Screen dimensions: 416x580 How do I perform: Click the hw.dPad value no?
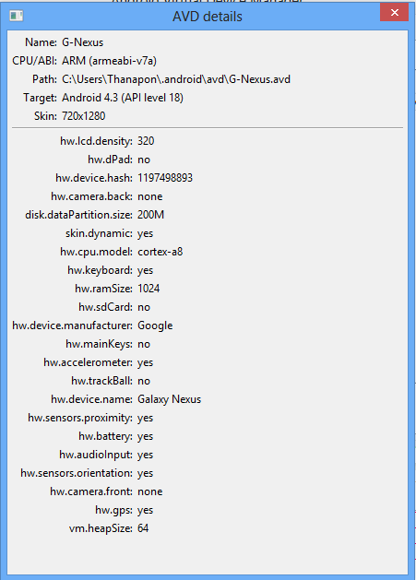pos(144,160)
